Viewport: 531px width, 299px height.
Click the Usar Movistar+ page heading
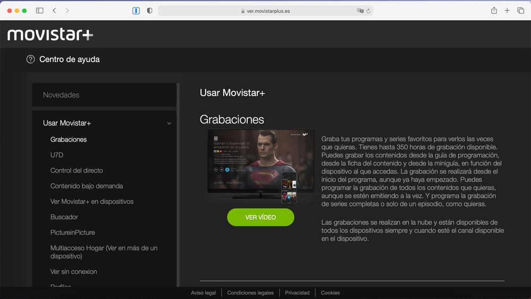232,93
